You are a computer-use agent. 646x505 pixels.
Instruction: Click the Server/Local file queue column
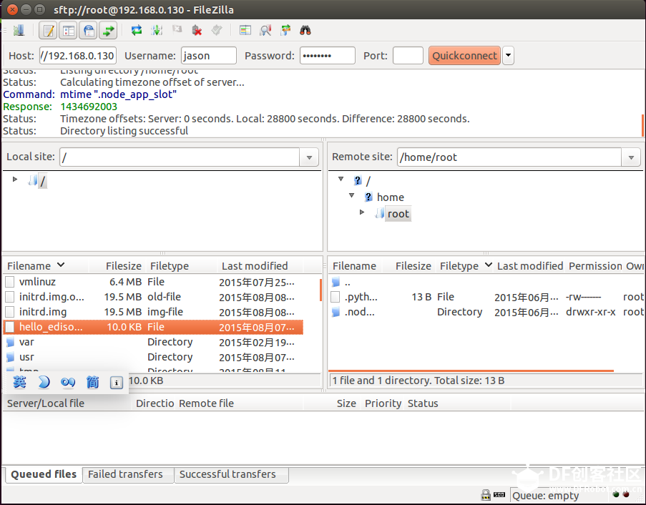tap(68, 403)
